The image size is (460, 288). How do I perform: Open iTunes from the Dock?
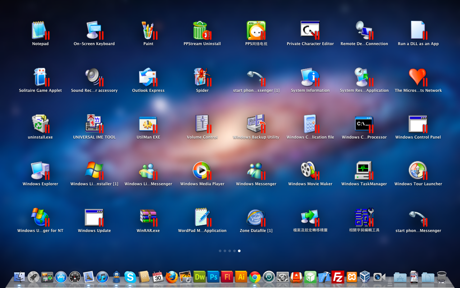tap(103, 277)
